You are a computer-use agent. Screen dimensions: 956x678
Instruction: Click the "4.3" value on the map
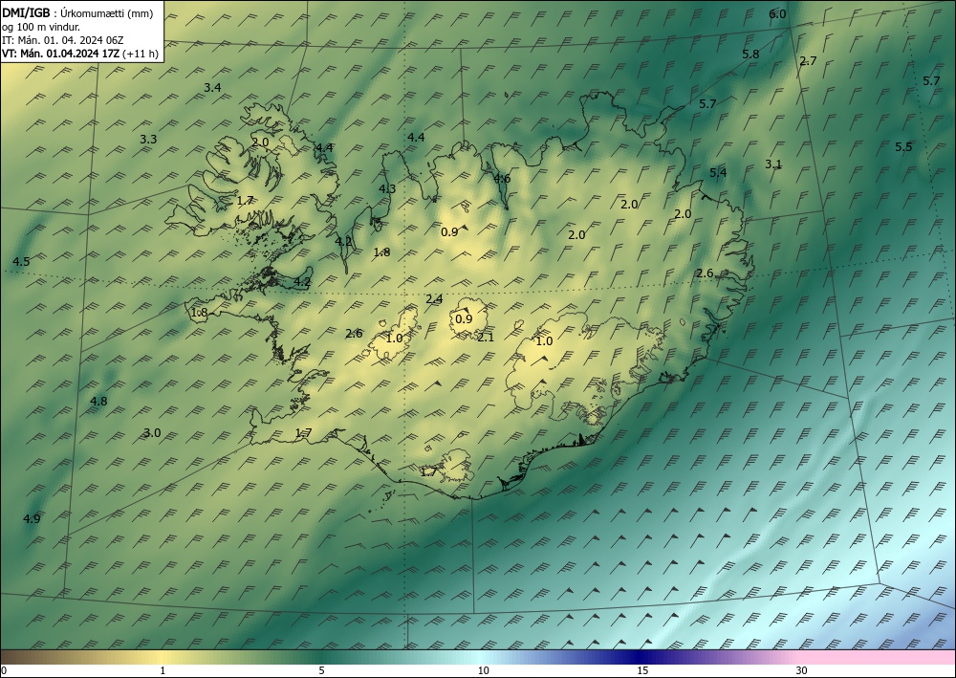pos(387,189)
